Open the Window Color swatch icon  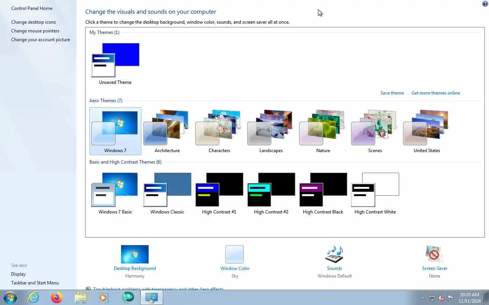click(x=235, y=254)
